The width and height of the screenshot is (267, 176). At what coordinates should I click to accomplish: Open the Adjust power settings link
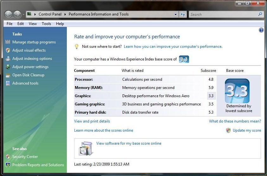tap(30, 67)
